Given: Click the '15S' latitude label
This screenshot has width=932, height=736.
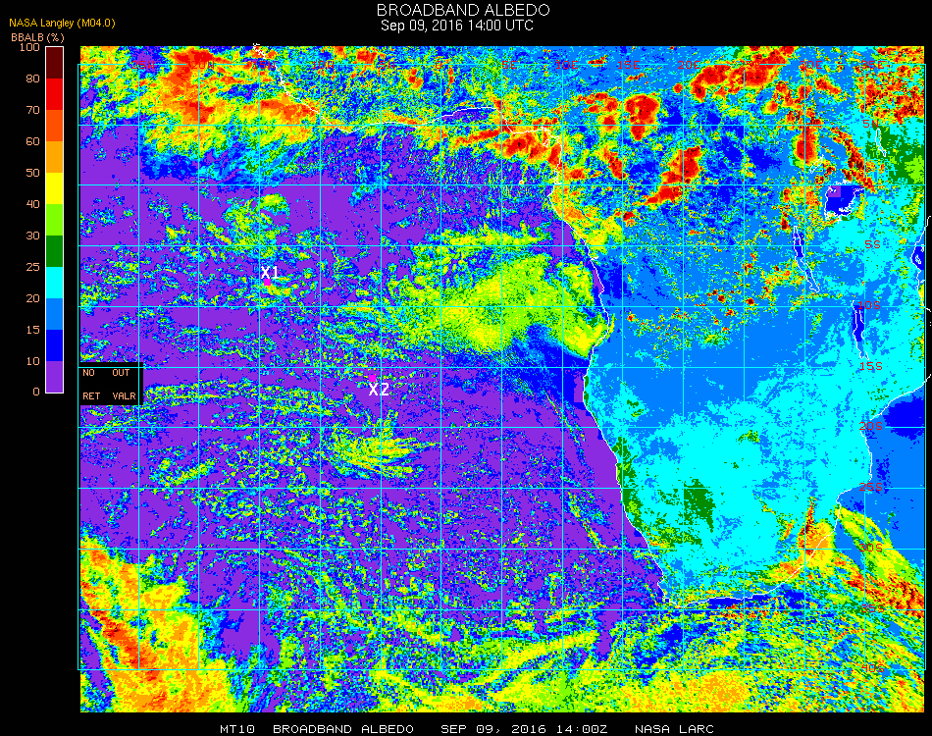Looking at the screenshot, I should [x=871, y=366].
